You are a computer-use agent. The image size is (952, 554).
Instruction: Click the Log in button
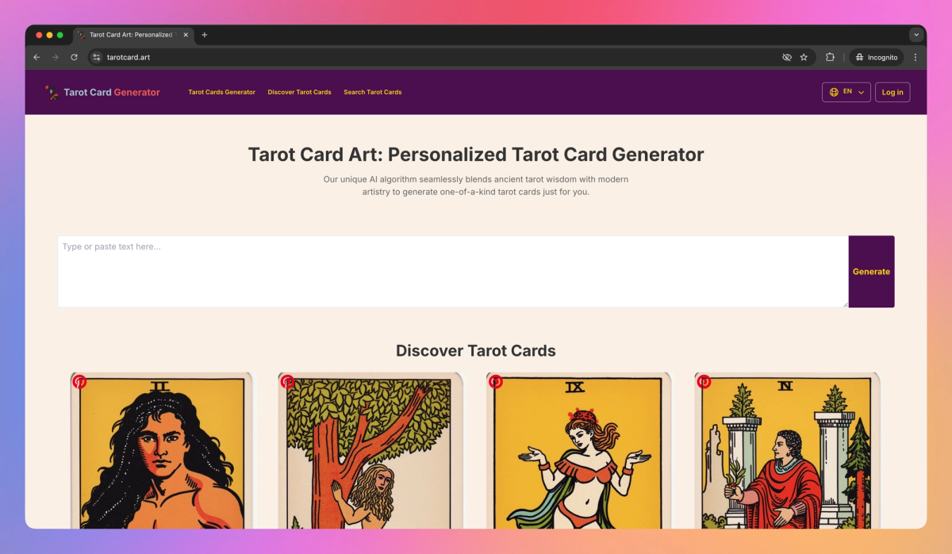(892, 92)
